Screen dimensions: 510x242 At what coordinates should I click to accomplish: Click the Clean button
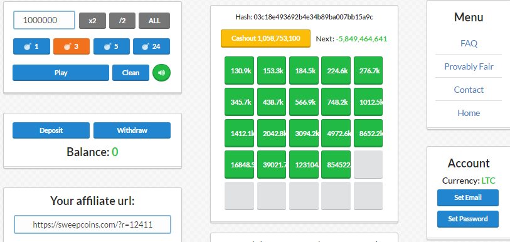pyautogui.click(x=130, y=73)
